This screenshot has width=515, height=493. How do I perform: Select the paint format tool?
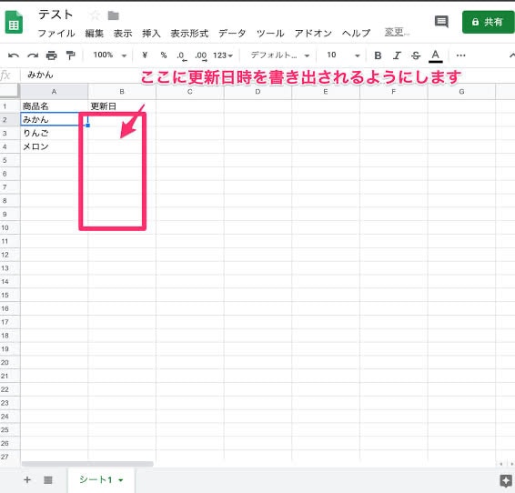[70, 55]
